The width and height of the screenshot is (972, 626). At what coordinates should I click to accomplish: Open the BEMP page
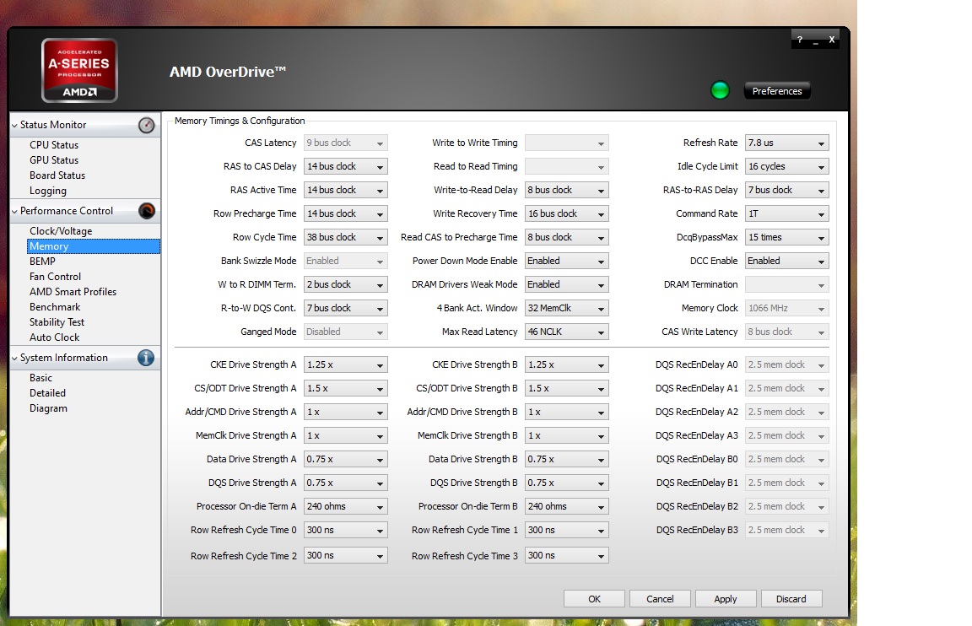(42, 262)
